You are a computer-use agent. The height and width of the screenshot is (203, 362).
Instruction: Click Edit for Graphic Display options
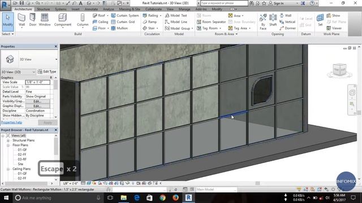point(37,106)
